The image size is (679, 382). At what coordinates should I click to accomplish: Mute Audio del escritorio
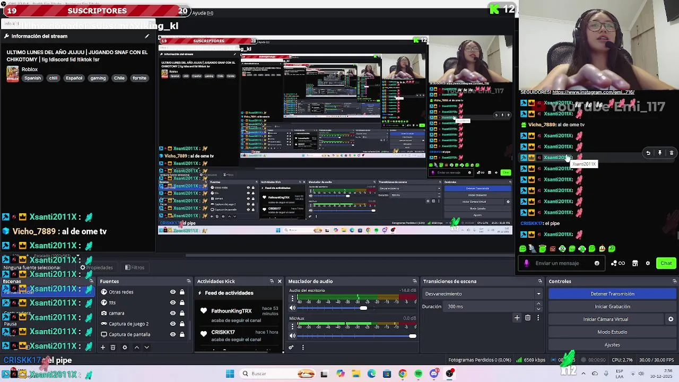point(292,308)
